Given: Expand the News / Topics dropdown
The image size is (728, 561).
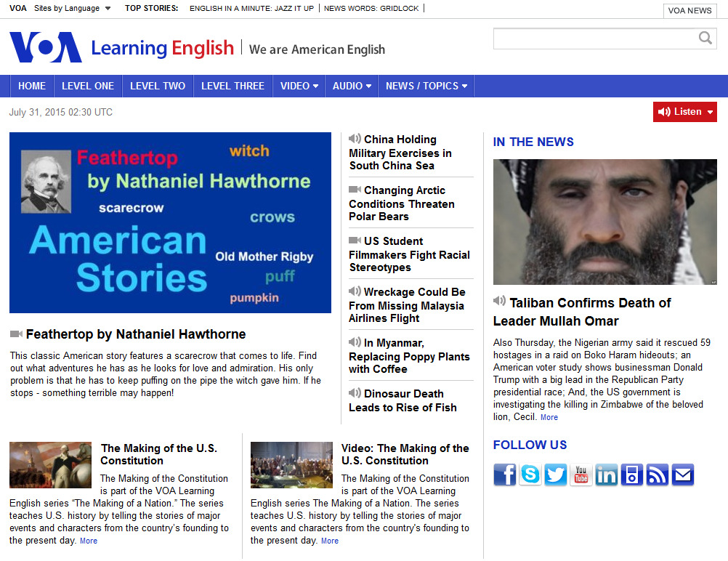Looking at the screenshot, I should pos(426,86).
